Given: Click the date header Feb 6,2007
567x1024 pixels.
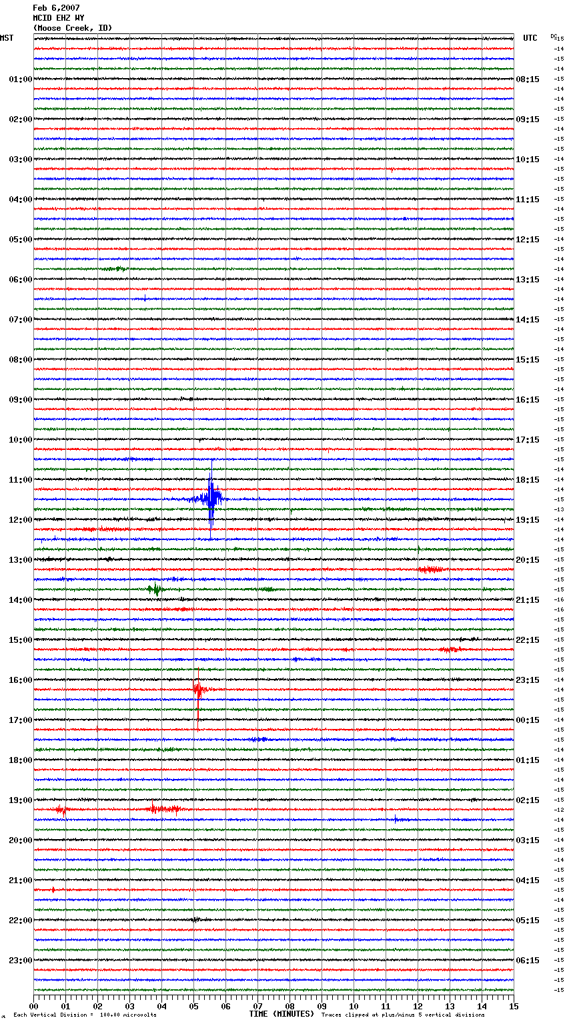Looking at the screenshot, I should [56, 8].
